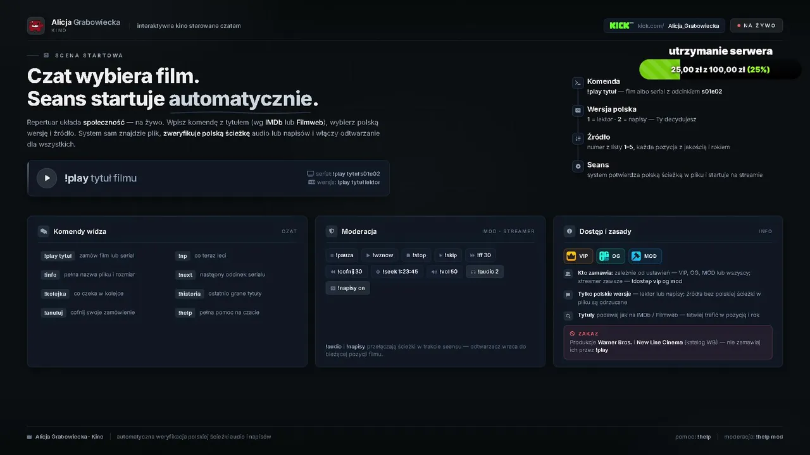The image size is (810, 455).
Task: Click the !play tytuł command chip
Action: point(58,256)
